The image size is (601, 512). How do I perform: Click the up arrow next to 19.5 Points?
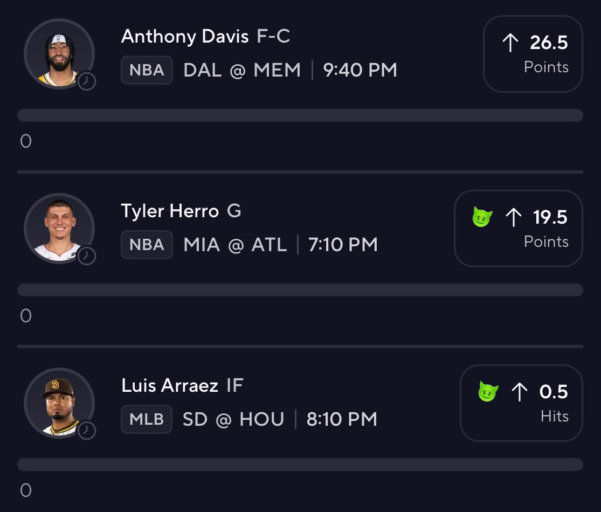point(513,217)
